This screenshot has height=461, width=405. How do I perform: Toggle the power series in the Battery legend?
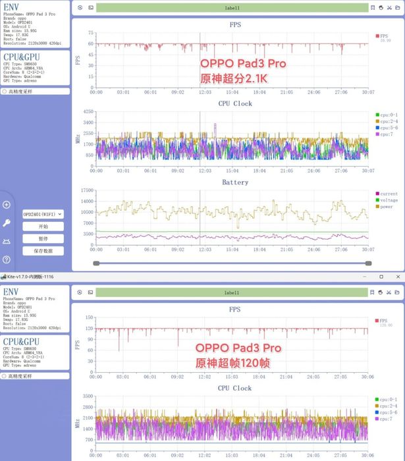click(384, 207)
